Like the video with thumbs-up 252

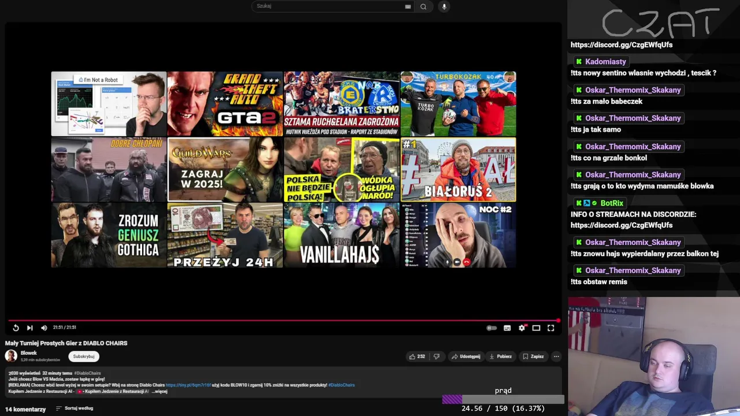click(x=417, y=356)
